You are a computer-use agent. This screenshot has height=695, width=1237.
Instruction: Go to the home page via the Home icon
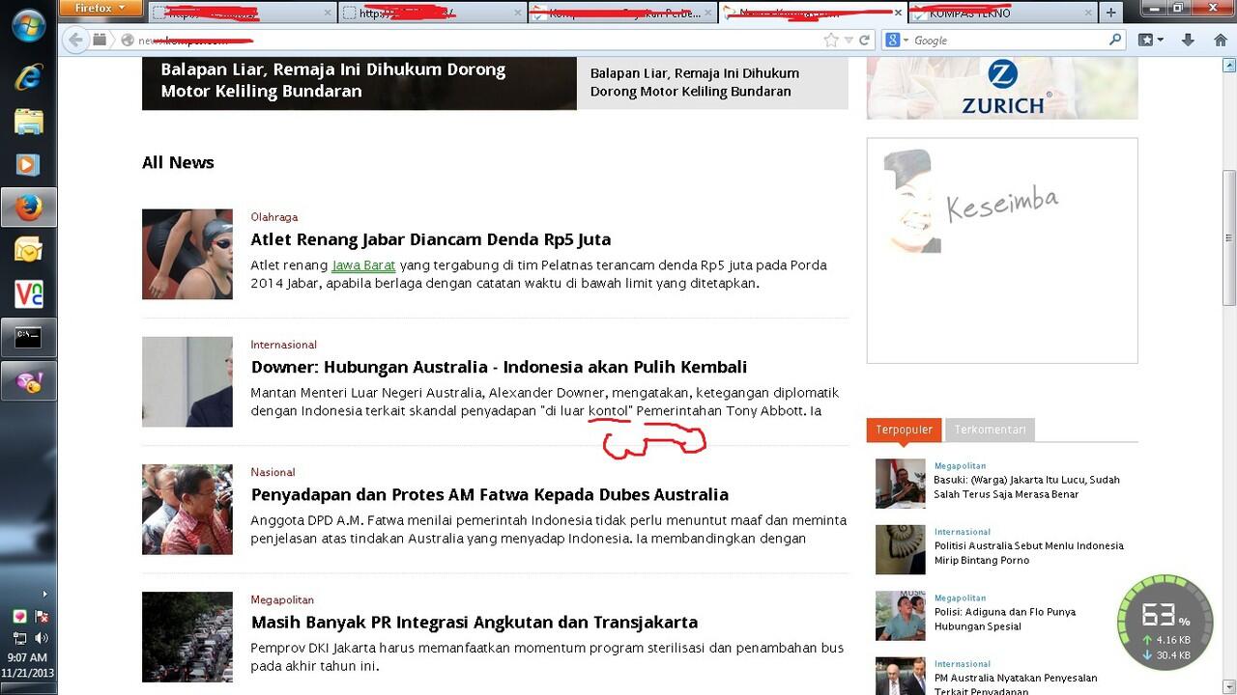coord(1220,40)
